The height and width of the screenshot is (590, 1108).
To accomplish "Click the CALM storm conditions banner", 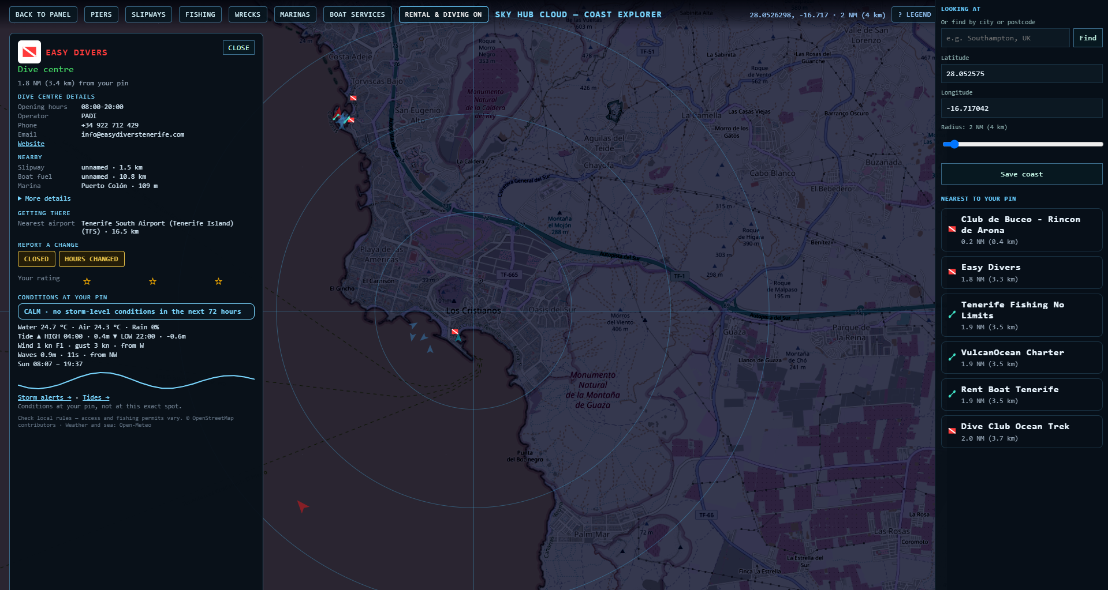I will click(136, 311).
